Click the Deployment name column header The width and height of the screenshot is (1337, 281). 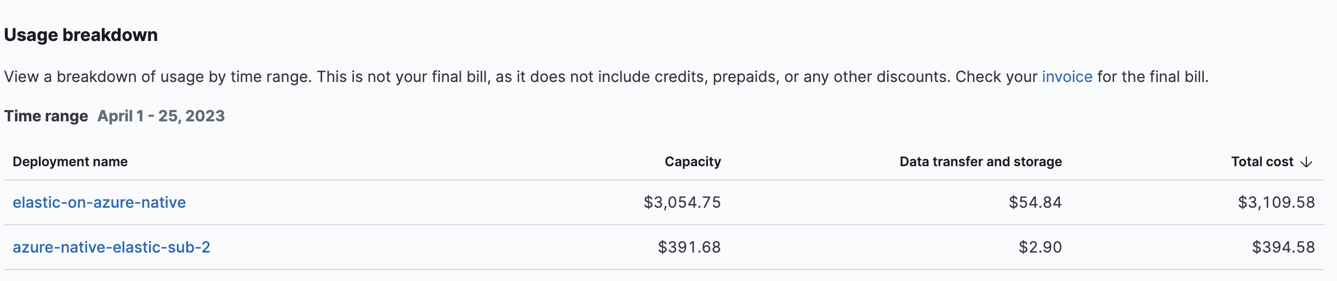point(70,162)
